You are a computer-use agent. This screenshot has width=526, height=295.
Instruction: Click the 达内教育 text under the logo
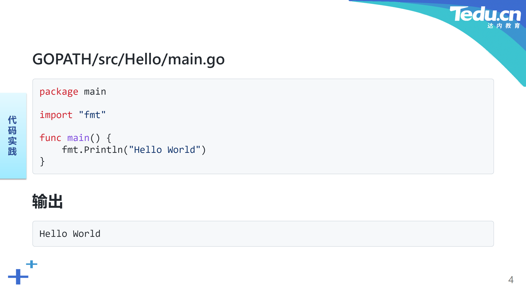point(504,26)
